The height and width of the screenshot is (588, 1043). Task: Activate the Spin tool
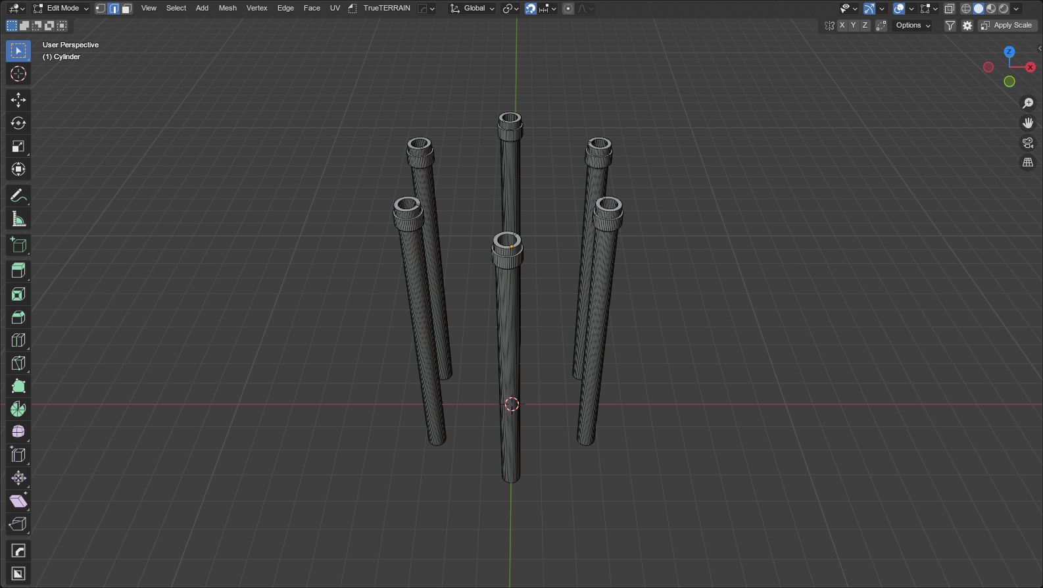[18, 409]
